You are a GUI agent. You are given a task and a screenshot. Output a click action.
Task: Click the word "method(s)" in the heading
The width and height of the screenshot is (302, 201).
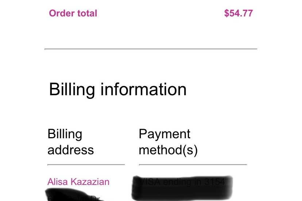pyautogui.click(x=168, y=150)
